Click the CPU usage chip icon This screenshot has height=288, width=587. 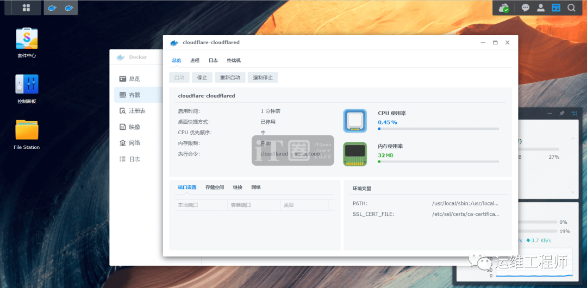pos(354,121)
